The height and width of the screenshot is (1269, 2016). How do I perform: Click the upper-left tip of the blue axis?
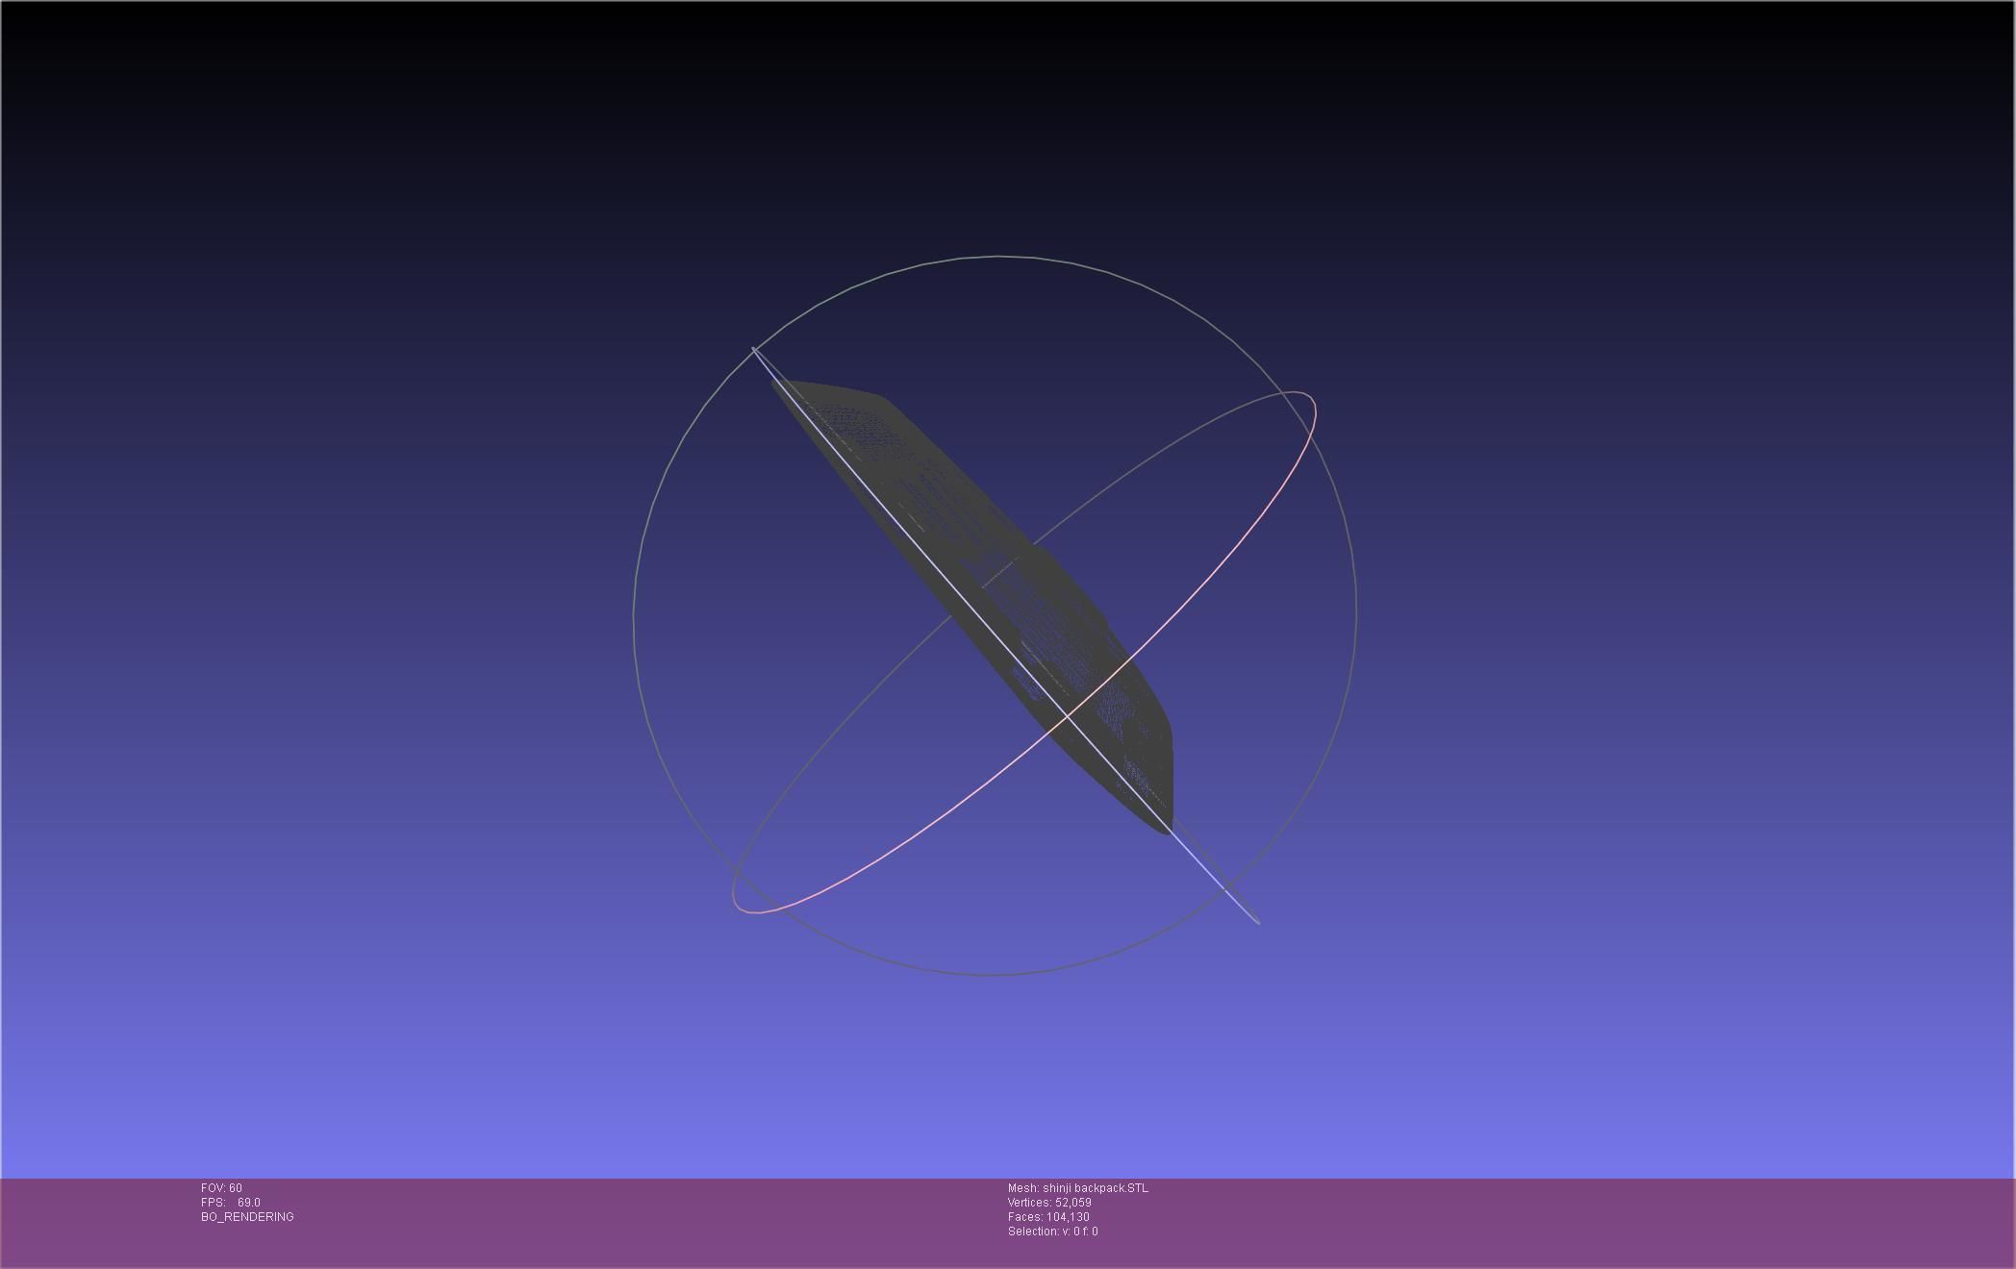[x=753, y=348]
